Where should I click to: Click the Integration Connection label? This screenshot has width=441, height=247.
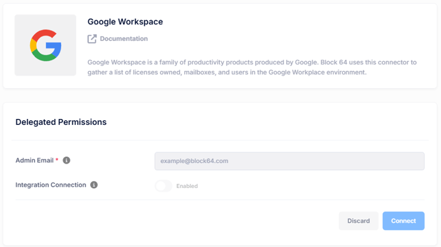(51, 185)
